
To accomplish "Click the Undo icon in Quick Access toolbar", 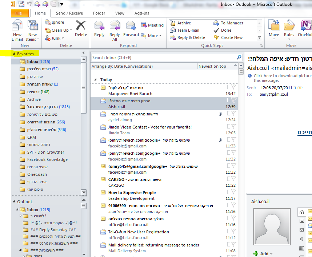I will click(29, 4).
